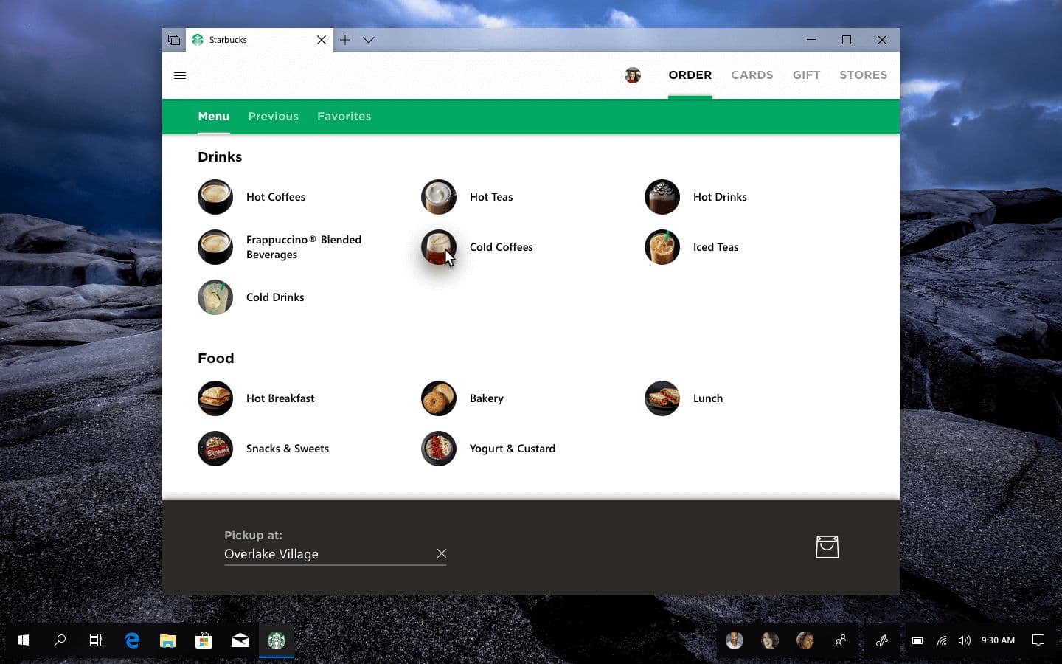Open the Snacks & Sweets category
The image size is (1062, 664).
(288, 449)
